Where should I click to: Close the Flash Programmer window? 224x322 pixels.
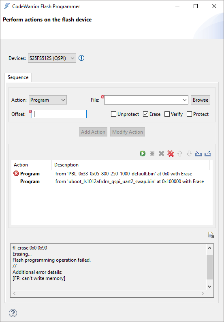214,6
